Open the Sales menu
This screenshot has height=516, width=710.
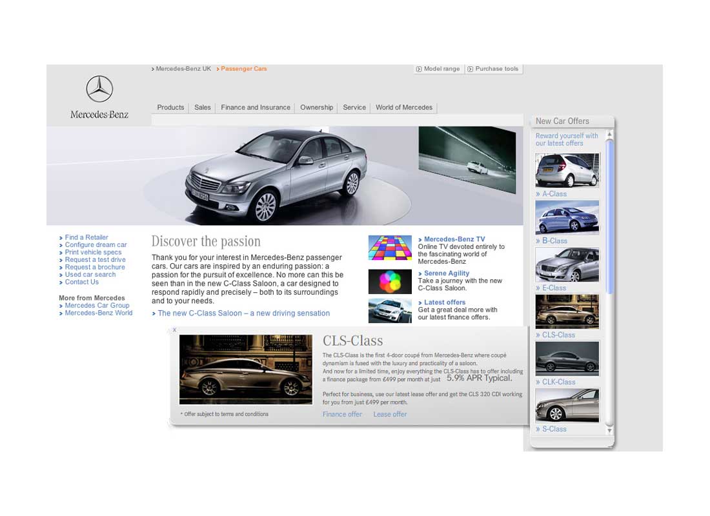tap(203, 107)
